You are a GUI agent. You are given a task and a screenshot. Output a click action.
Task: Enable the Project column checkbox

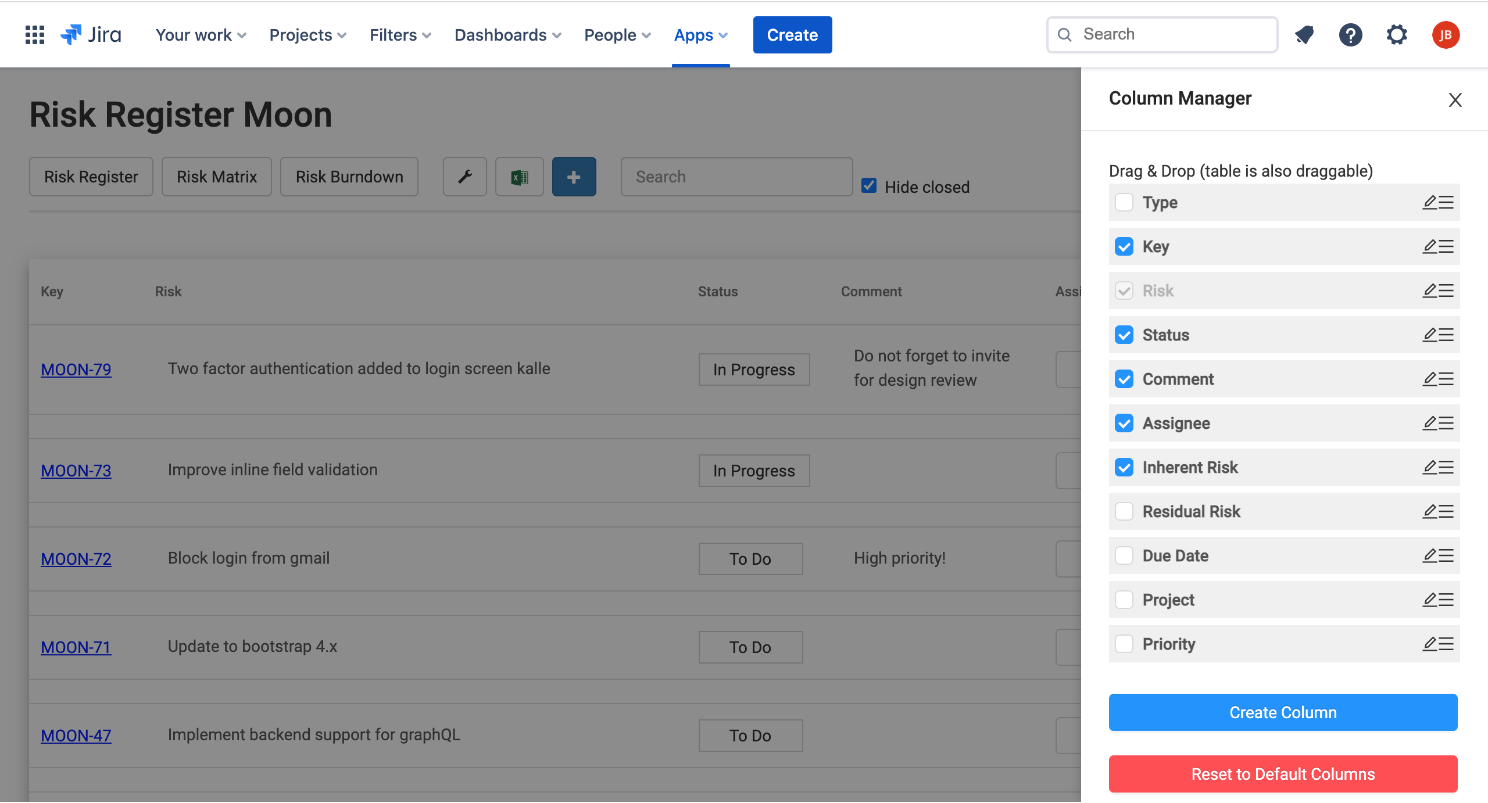pos(1124,600)
